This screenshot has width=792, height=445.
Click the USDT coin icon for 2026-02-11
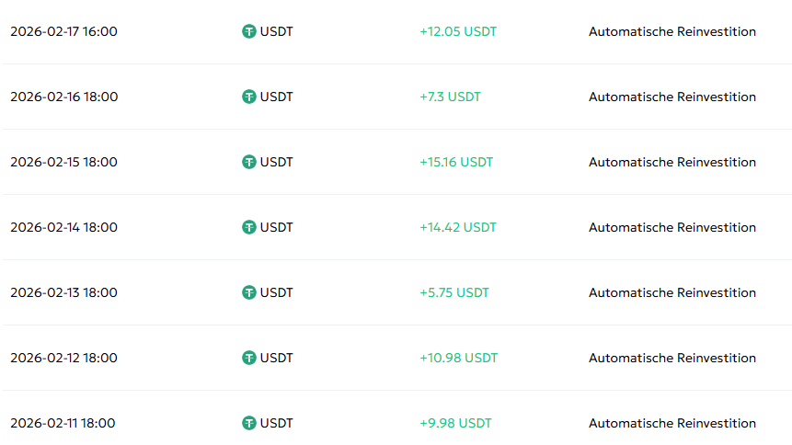(x=248, y=423)
